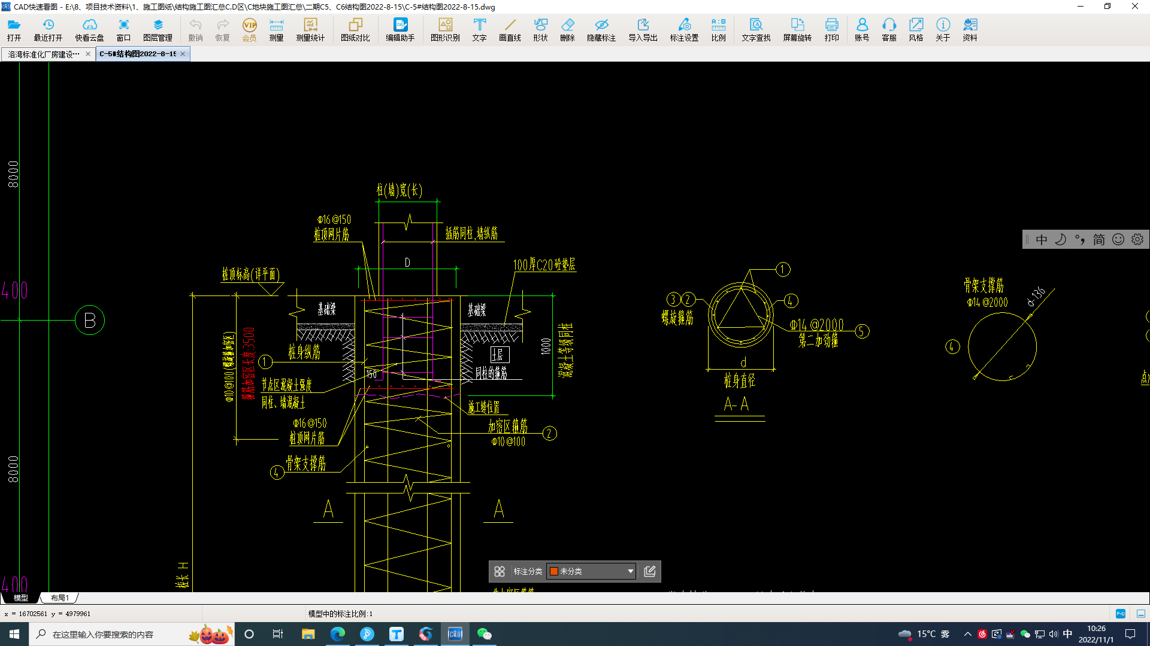This screenshot has height=646, width=1150.
Task: Contact 客服 customer service
Action: tap(889, 29)
